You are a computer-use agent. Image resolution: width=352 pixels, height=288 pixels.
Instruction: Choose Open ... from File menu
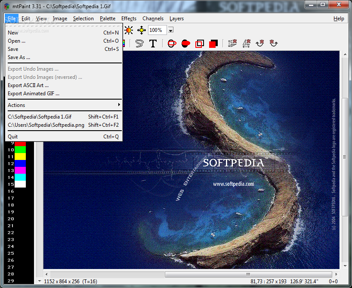(64, 41)
